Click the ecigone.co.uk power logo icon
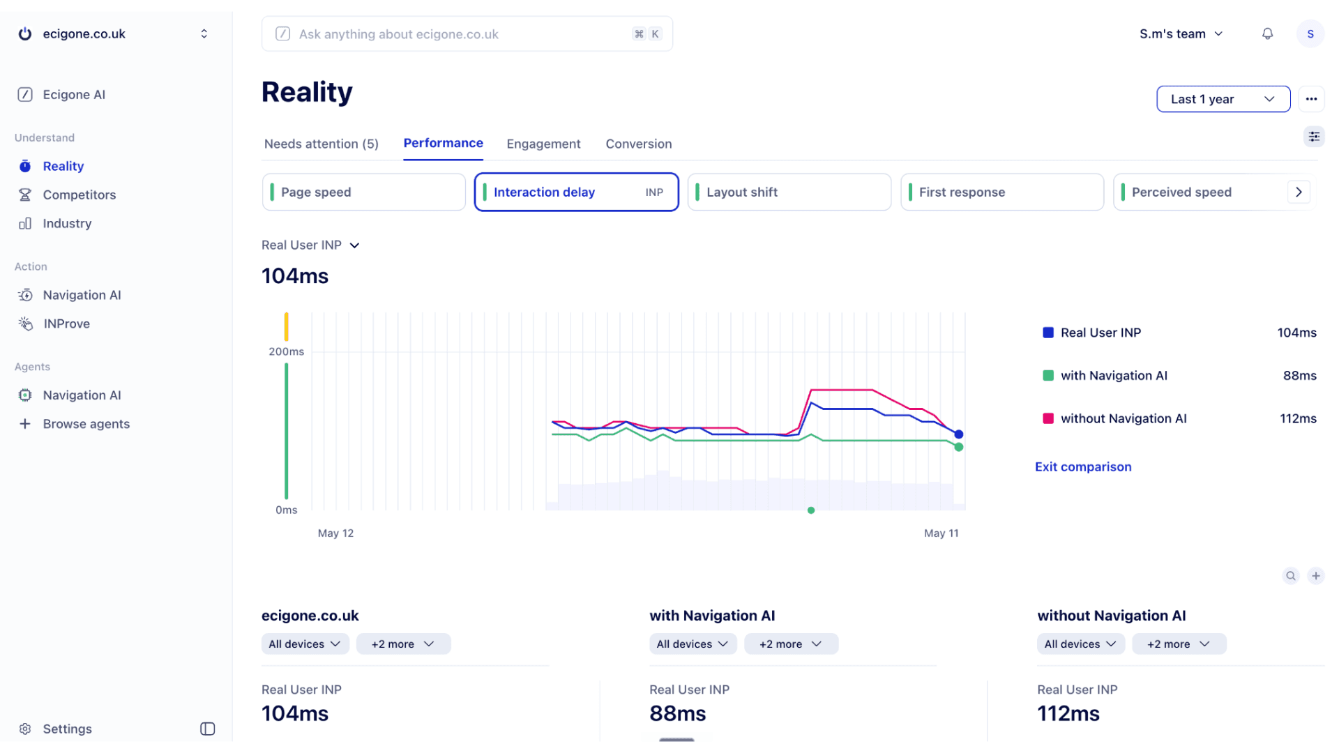Screen dimensions: 1339x753 pyautogui.click(x=25, y=33)
